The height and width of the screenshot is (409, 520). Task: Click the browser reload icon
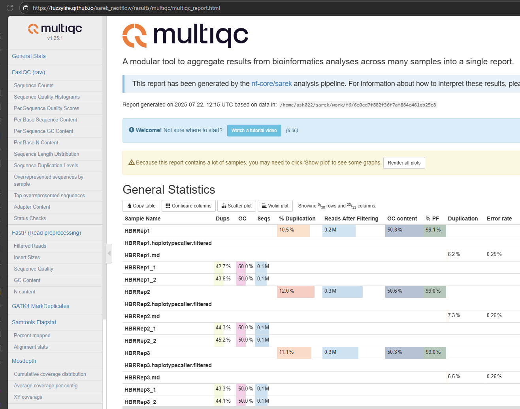point(10,8)
